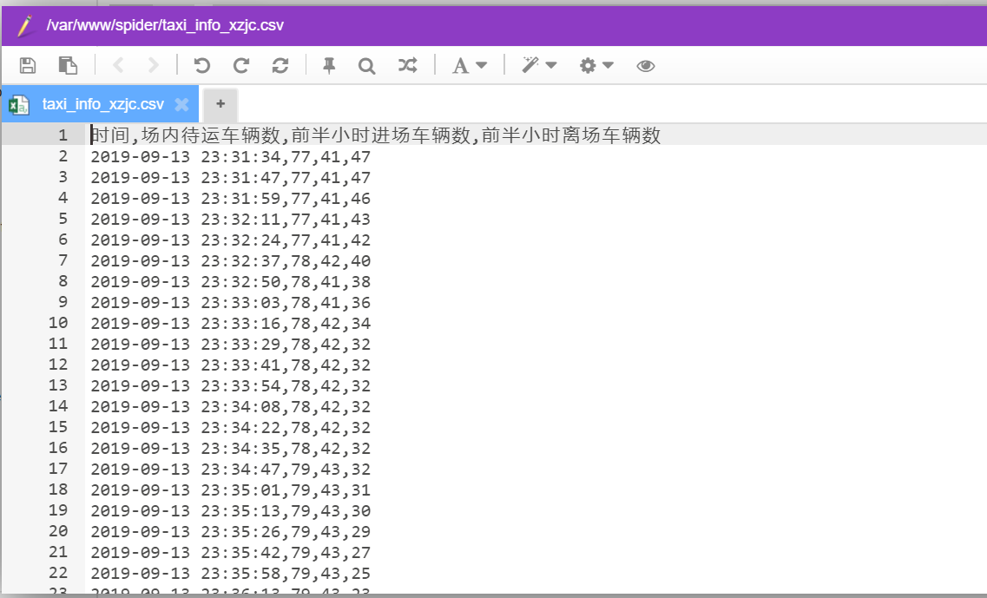
Task: Open the font size A dropdown
Action: 470,65
